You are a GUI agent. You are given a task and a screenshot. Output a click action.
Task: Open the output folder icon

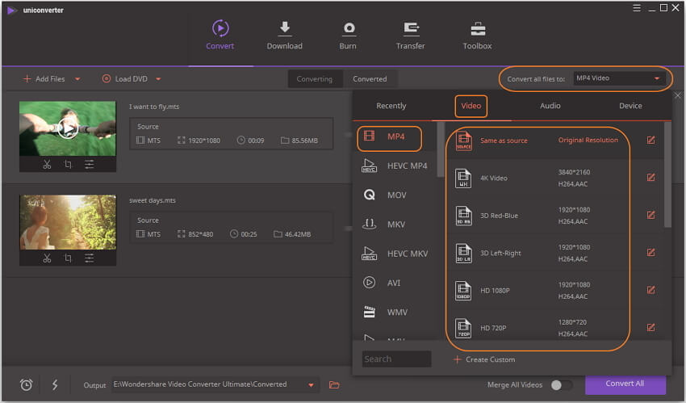click(x=334, y=385)
